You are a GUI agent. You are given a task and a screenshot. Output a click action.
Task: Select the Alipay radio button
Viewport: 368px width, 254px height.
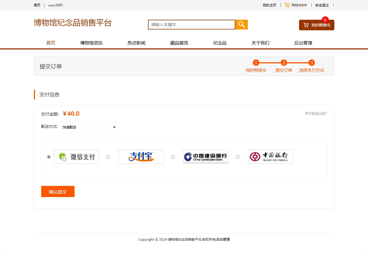pyautogui.click(x=108, y=157)
